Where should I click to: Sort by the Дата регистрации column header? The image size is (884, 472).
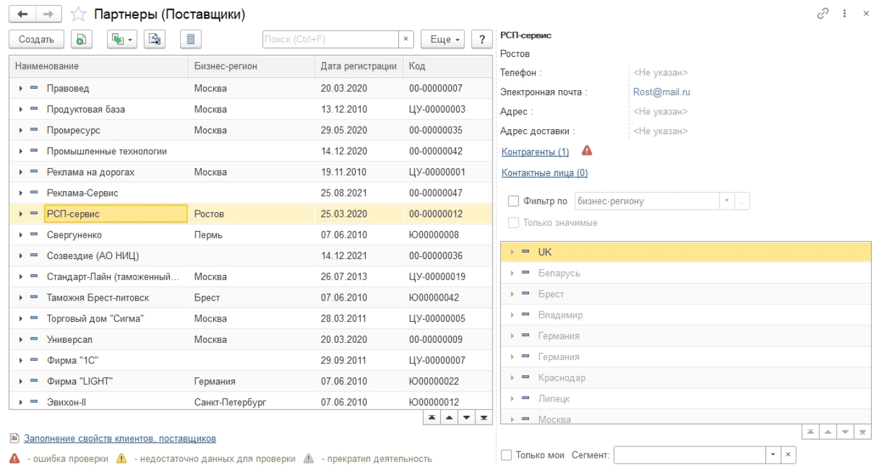(359, 67)
